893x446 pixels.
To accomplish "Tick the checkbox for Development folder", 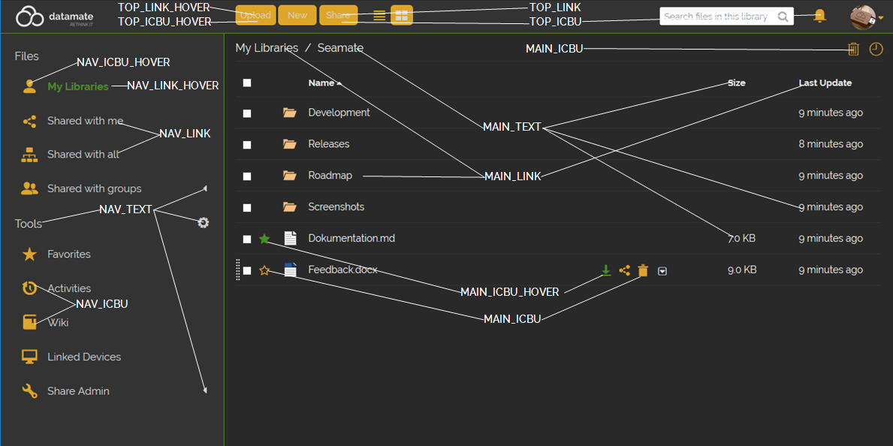I will [247, 113].
